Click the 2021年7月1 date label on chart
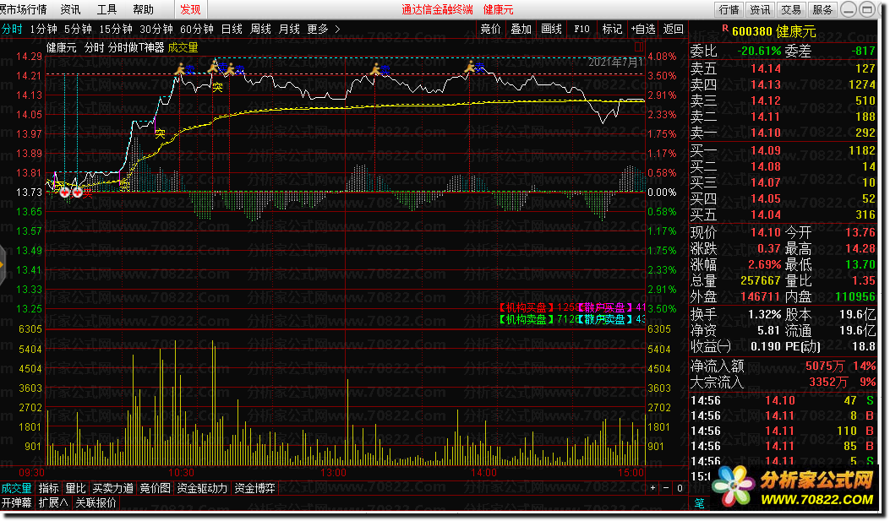The image size is (890, 521). [x=614, y=62]
